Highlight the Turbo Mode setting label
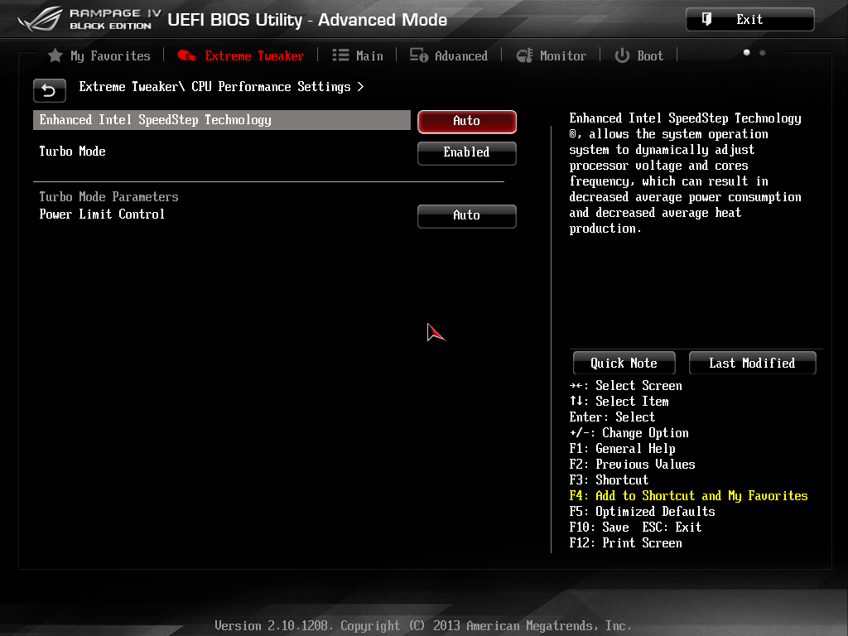 click(73, 152)
